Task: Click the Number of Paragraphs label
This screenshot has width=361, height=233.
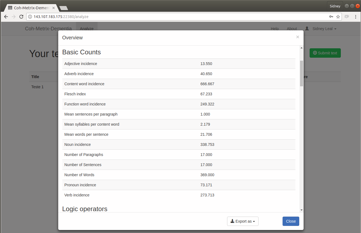Action: (84, 155)
